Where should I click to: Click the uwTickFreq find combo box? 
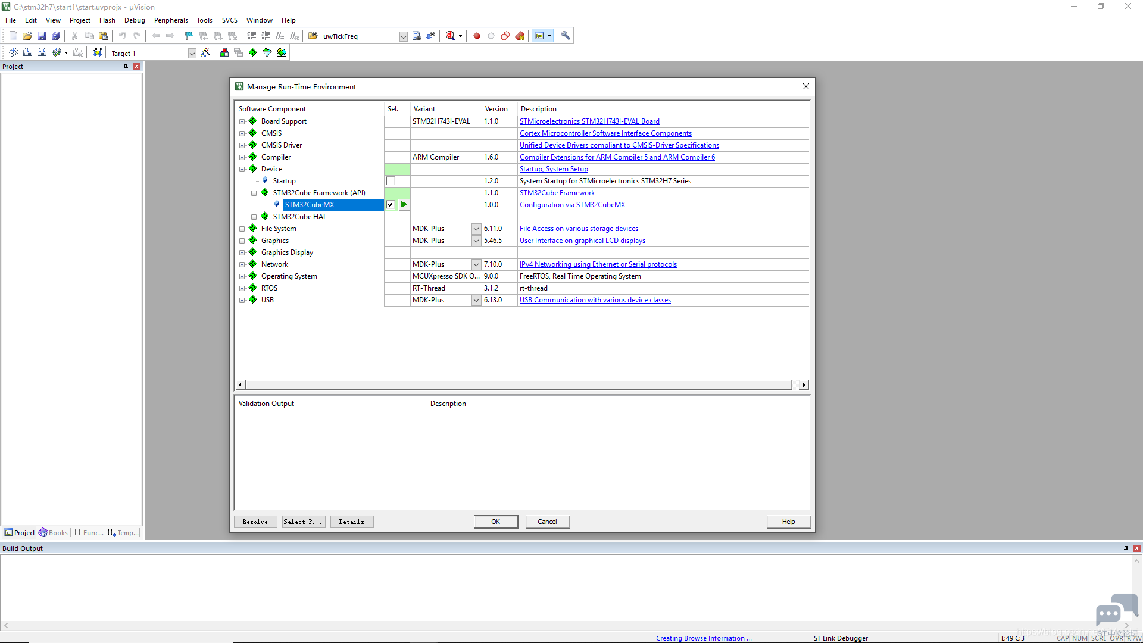(364, 36)
